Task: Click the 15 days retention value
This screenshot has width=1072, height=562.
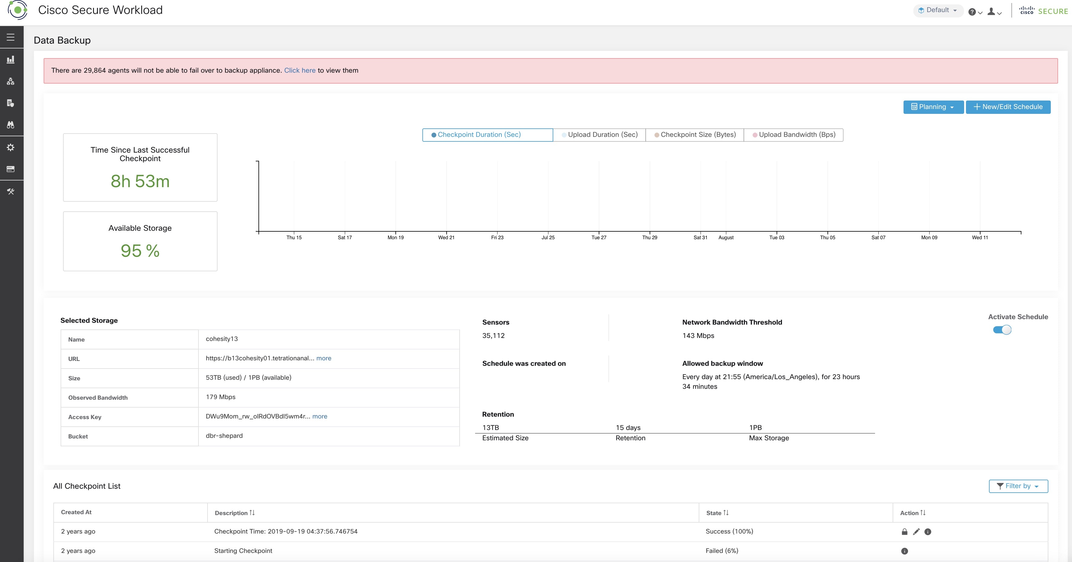Action: pyautogui.click(x=628, y=428)
